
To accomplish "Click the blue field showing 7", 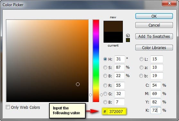I will click(120, 102).
